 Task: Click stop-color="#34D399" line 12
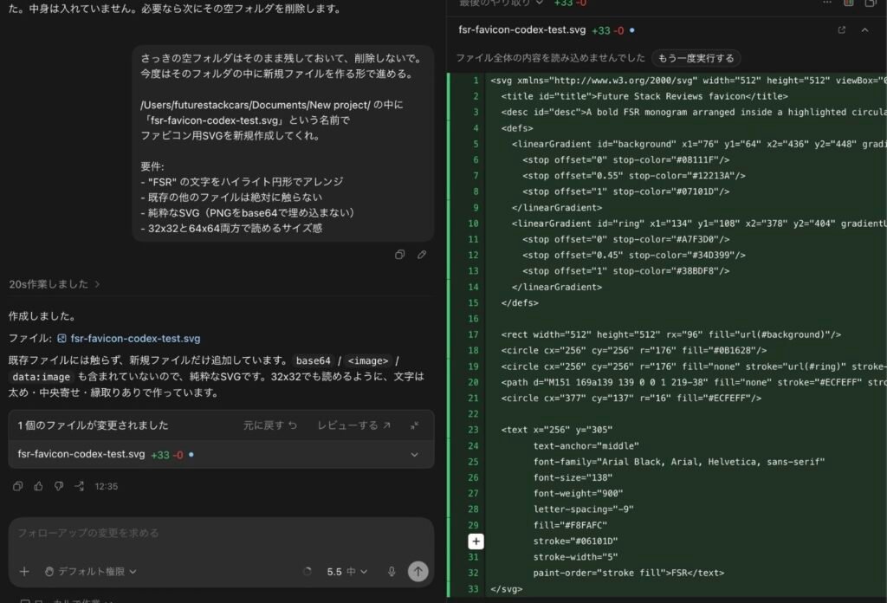point(633,255)
